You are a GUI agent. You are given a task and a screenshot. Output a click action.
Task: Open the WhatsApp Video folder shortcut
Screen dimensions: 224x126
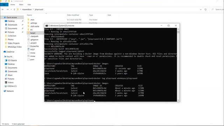[15, 47]
